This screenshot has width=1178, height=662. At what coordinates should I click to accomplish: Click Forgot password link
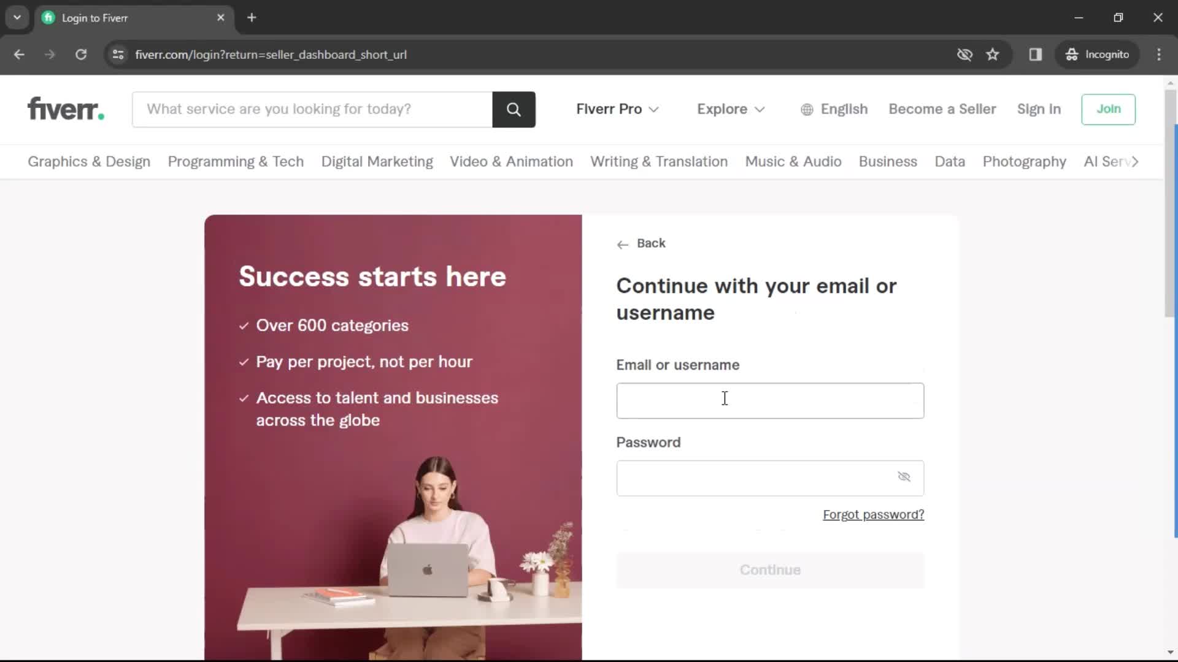[x=874, y=515]
